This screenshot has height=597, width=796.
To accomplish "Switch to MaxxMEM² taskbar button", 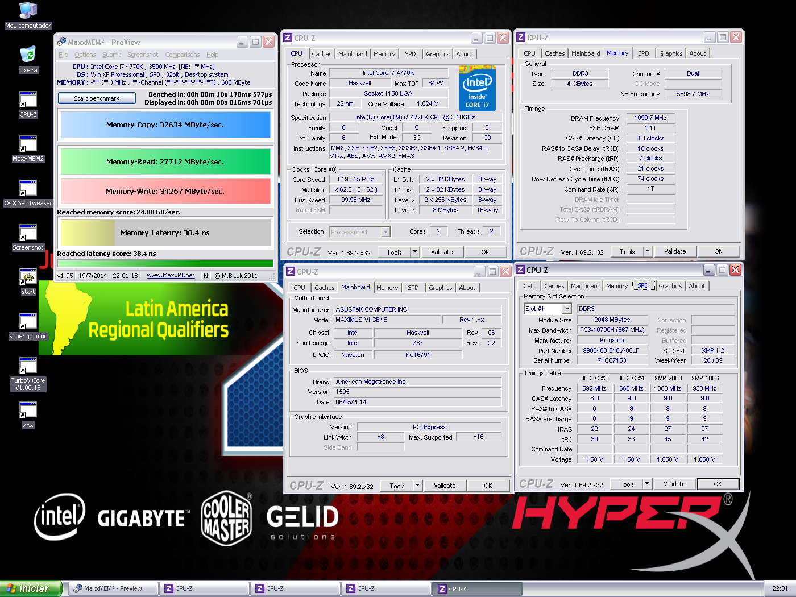I will click(113, 588).
